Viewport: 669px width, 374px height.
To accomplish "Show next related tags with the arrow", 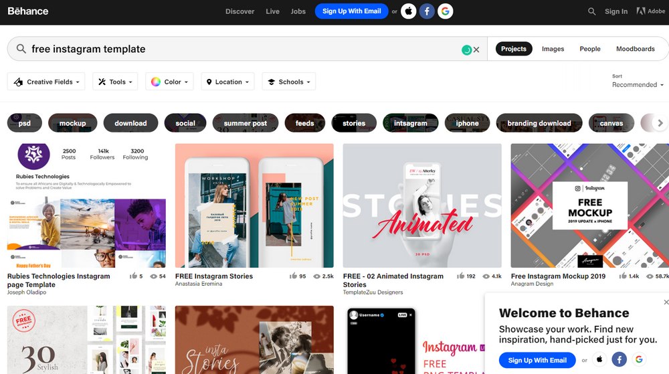I will pos(660,123).
